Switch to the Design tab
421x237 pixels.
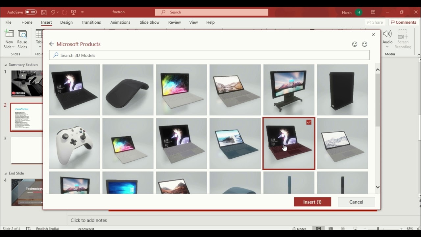66,22
